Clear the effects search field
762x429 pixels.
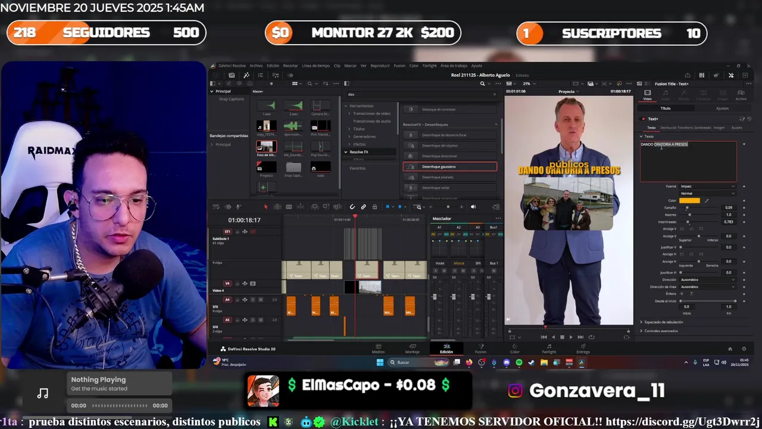tap(494, 94)
